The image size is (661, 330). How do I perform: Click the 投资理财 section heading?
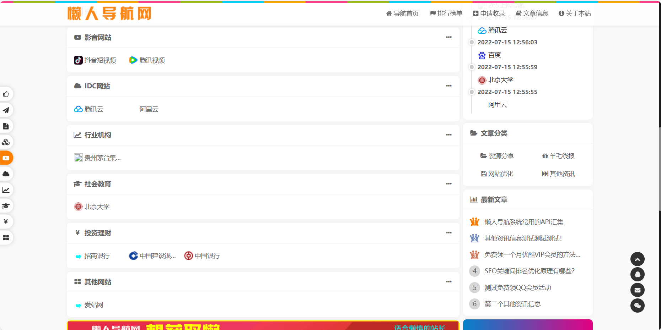(x=98, y=233)
